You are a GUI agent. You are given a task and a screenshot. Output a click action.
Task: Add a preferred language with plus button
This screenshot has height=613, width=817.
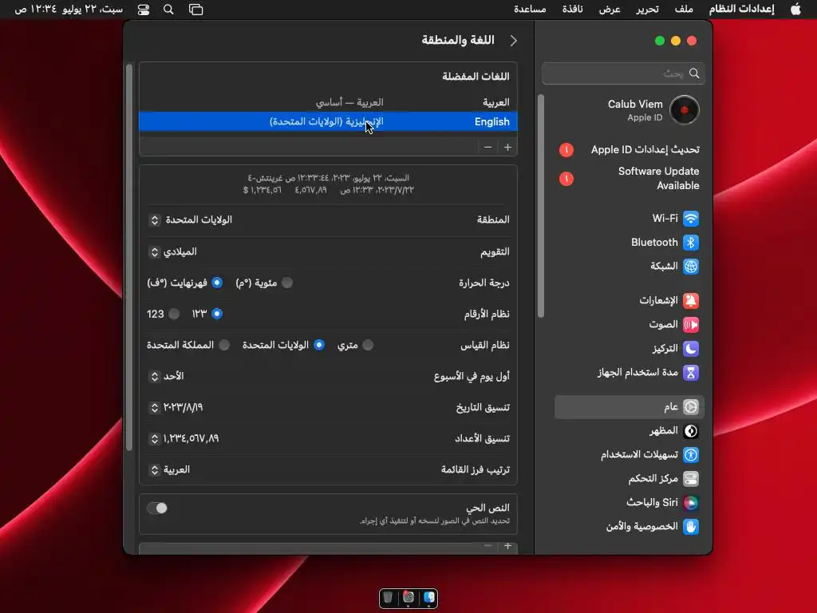[x=507, y=148]
